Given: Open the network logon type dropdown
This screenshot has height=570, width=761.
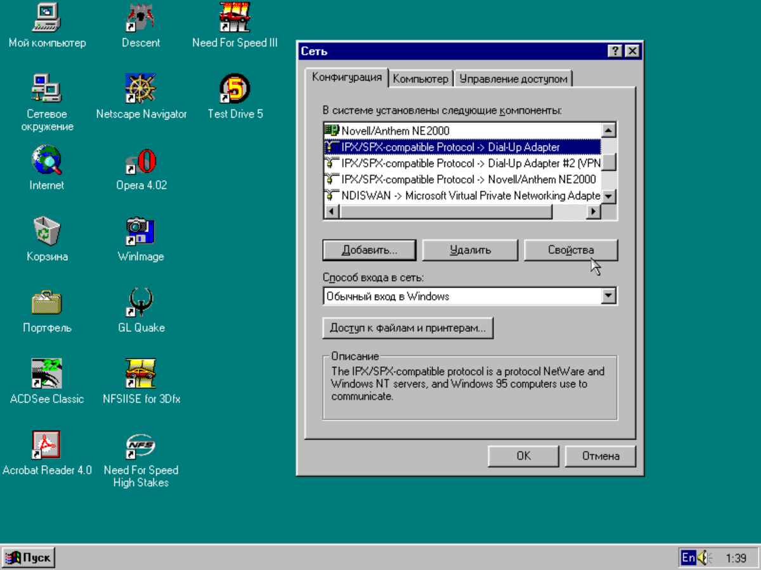Looking at the screenshot, I should 609,296.
